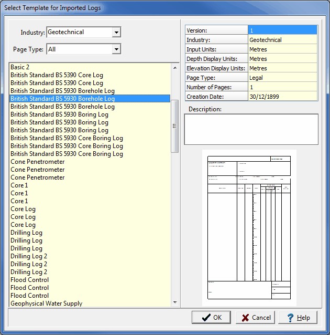Viewport: 330px width, 335px height.
Task: Select the Basic 2 template
Action: click(x=20, y=67)
